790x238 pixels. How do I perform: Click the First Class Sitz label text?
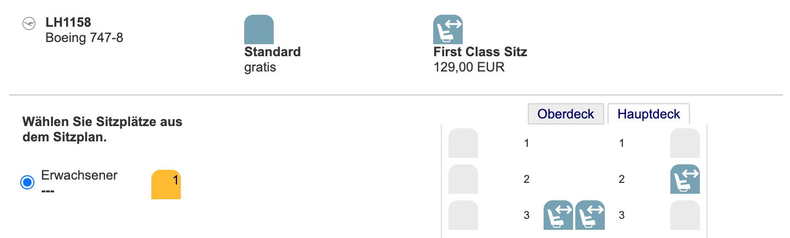[480, 52]
